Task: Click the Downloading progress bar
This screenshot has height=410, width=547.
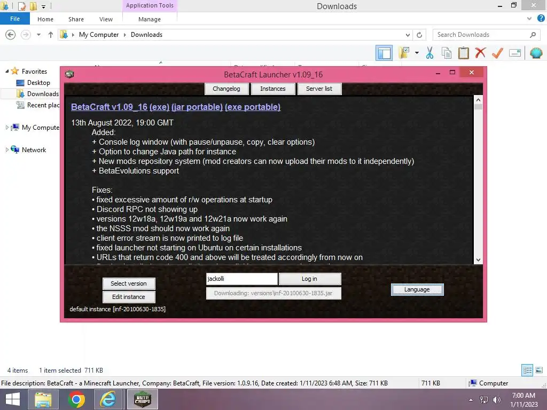Action: click(273, 293)
